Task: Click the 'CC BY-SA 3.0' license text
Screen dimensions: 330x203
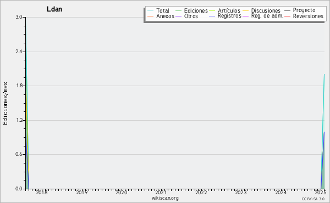Action: point(313,199)
